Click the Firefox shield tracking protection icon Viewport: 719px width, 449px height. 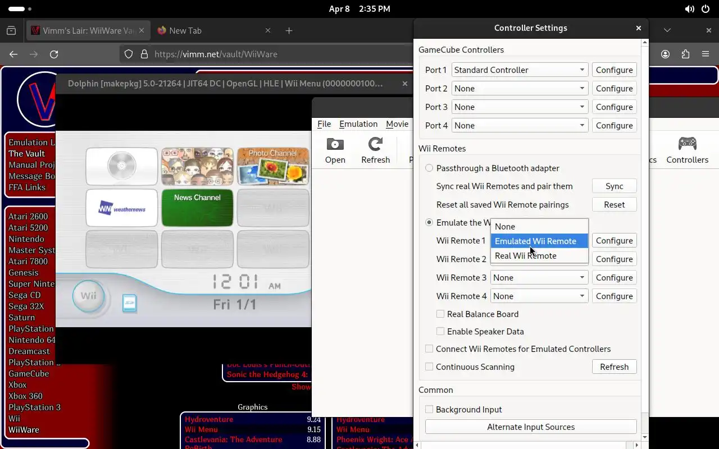129,54
